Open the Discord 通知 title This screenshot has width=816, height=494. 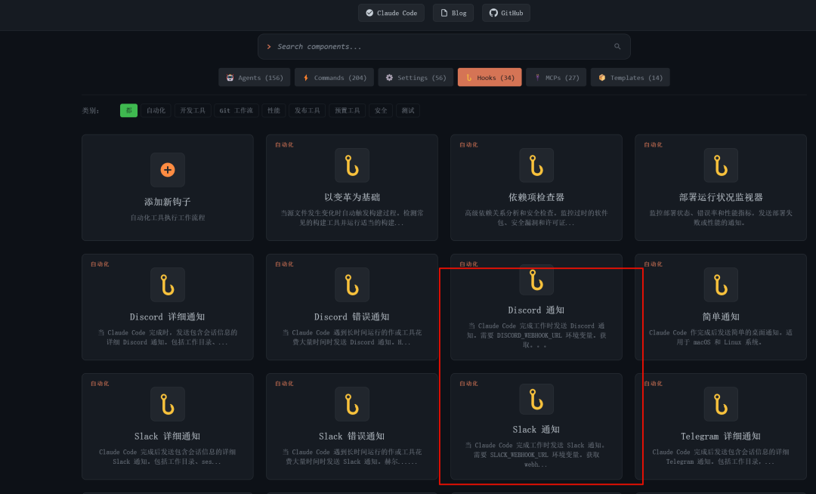click(x=536, y=310)
